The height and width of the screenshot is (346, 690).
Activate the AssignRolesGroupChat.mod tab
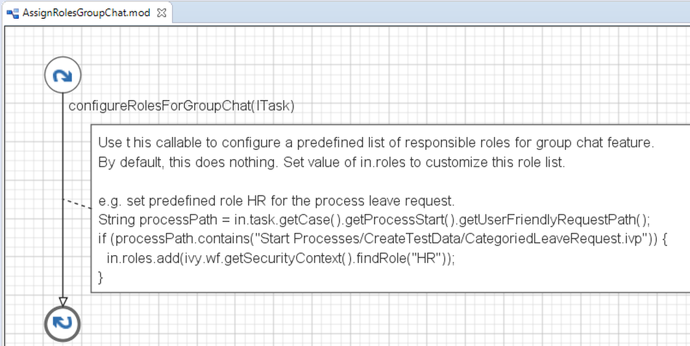pos(86,12)
